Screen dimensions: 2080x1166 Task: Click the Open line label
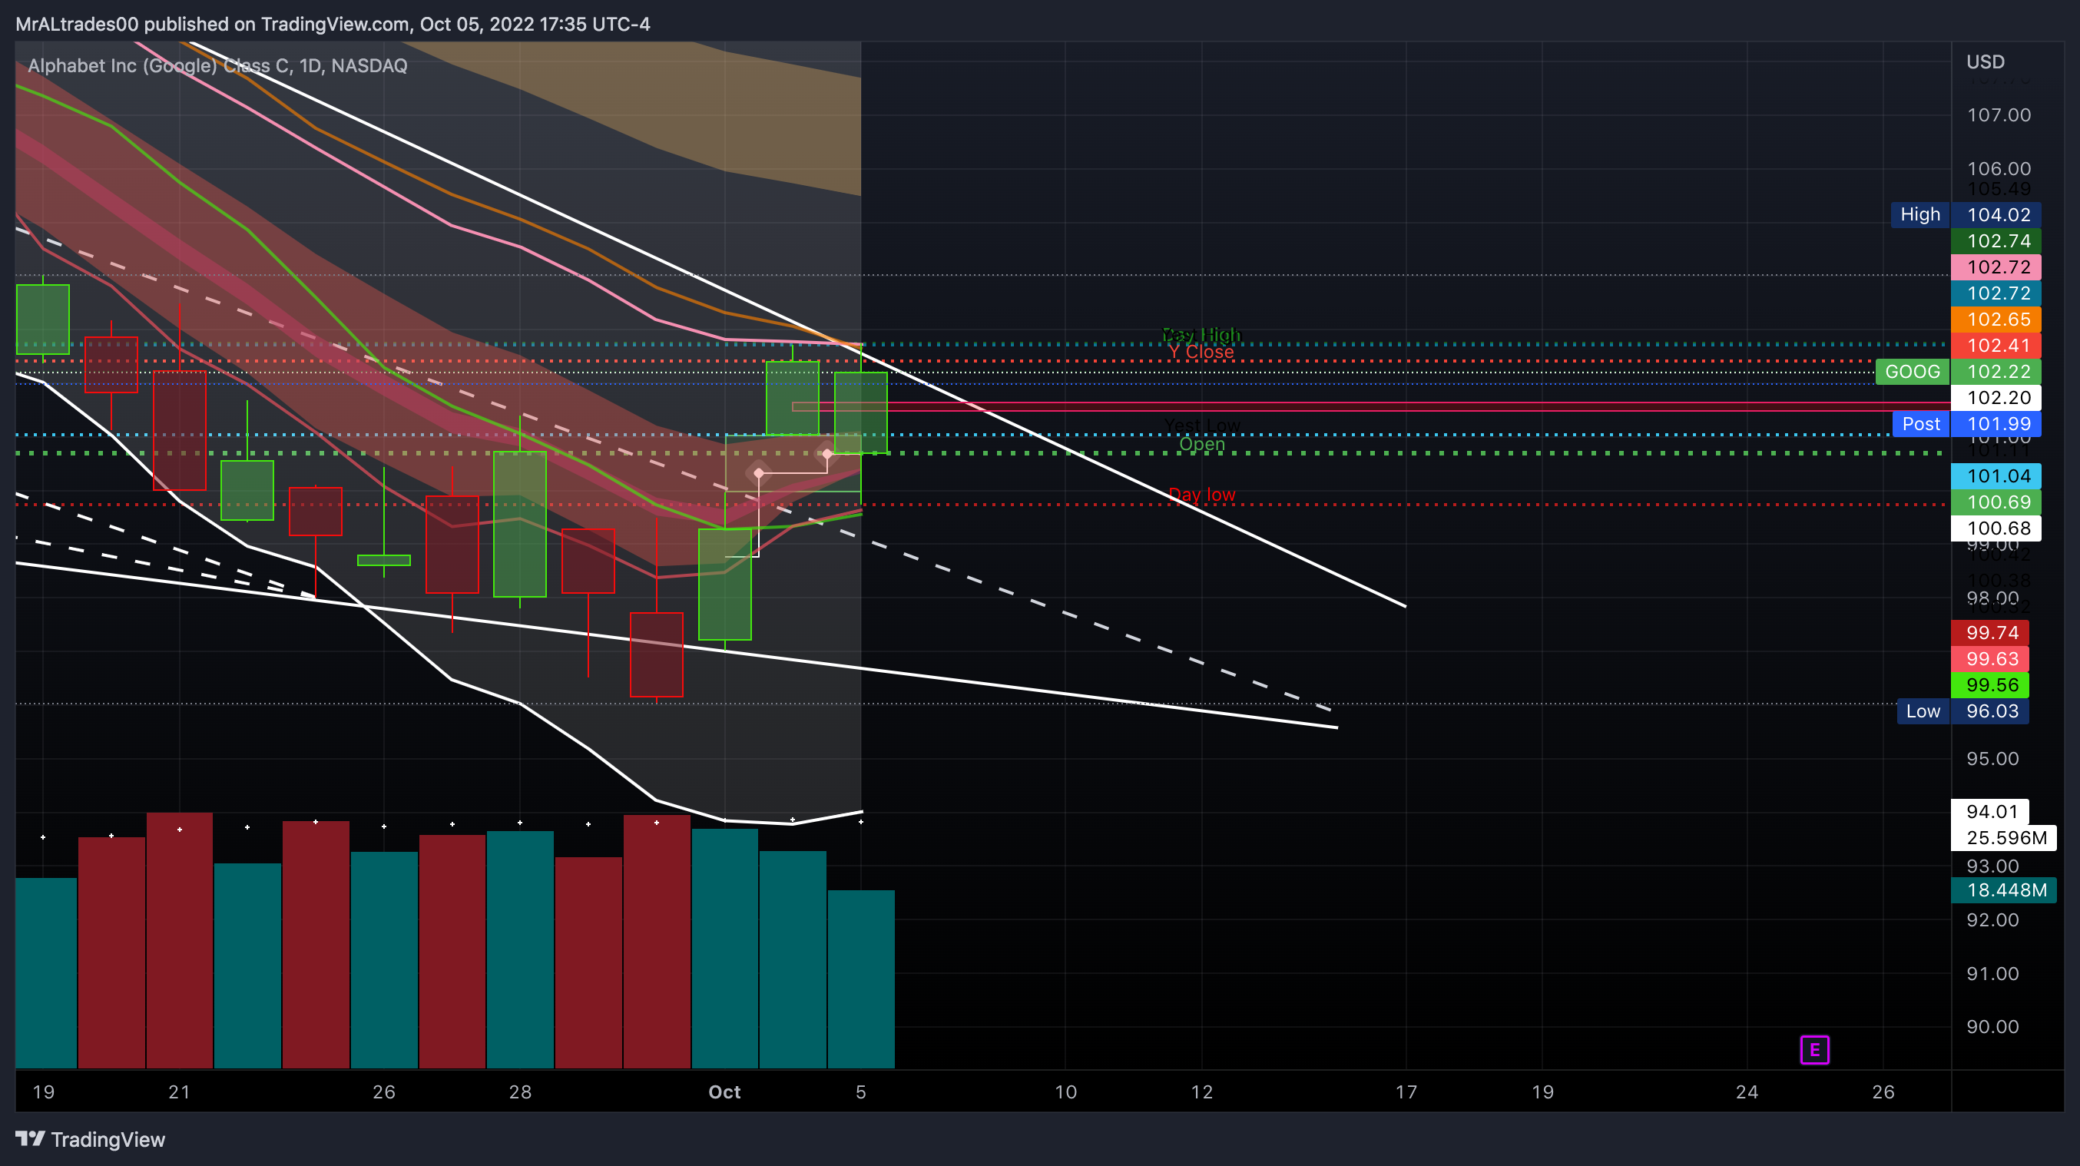pos(1201,444)
